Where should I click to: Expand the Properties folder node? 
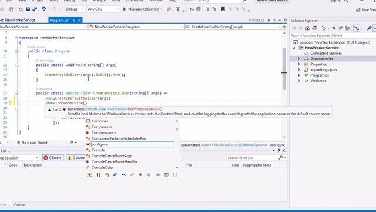click(299, 64)
